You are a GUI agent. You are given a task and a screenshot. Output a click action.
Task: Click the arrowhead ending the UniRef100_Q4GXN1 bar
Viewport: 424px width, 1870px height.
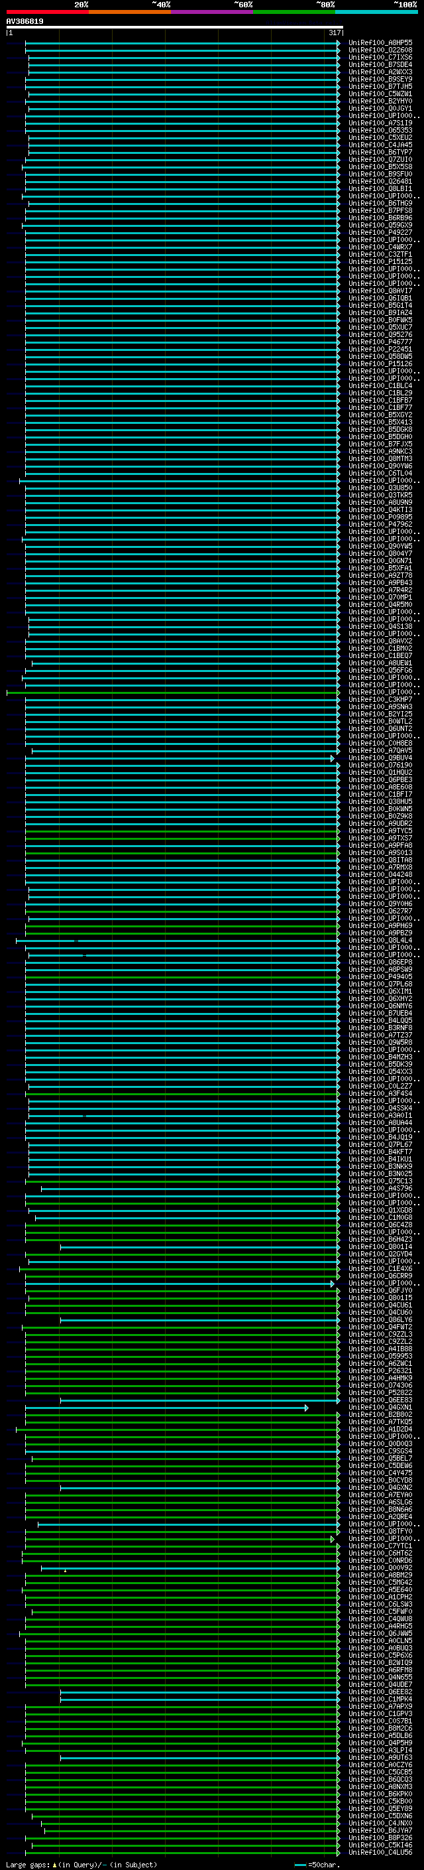(x=307, y=1408)
